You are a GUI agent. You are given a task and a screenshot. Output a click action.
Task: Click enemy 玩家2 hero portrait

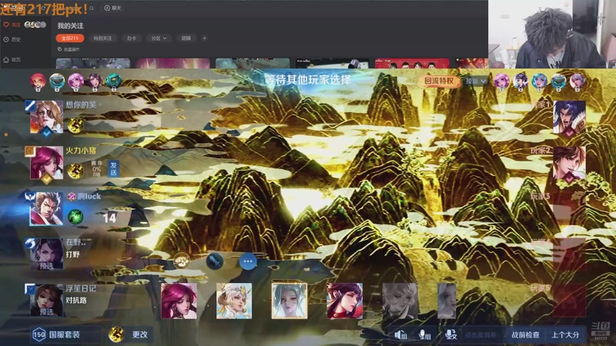pyautogui.click(x=569, y=163)
